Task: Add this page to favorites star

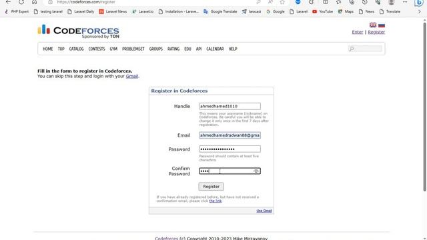Action: [282, 2]
